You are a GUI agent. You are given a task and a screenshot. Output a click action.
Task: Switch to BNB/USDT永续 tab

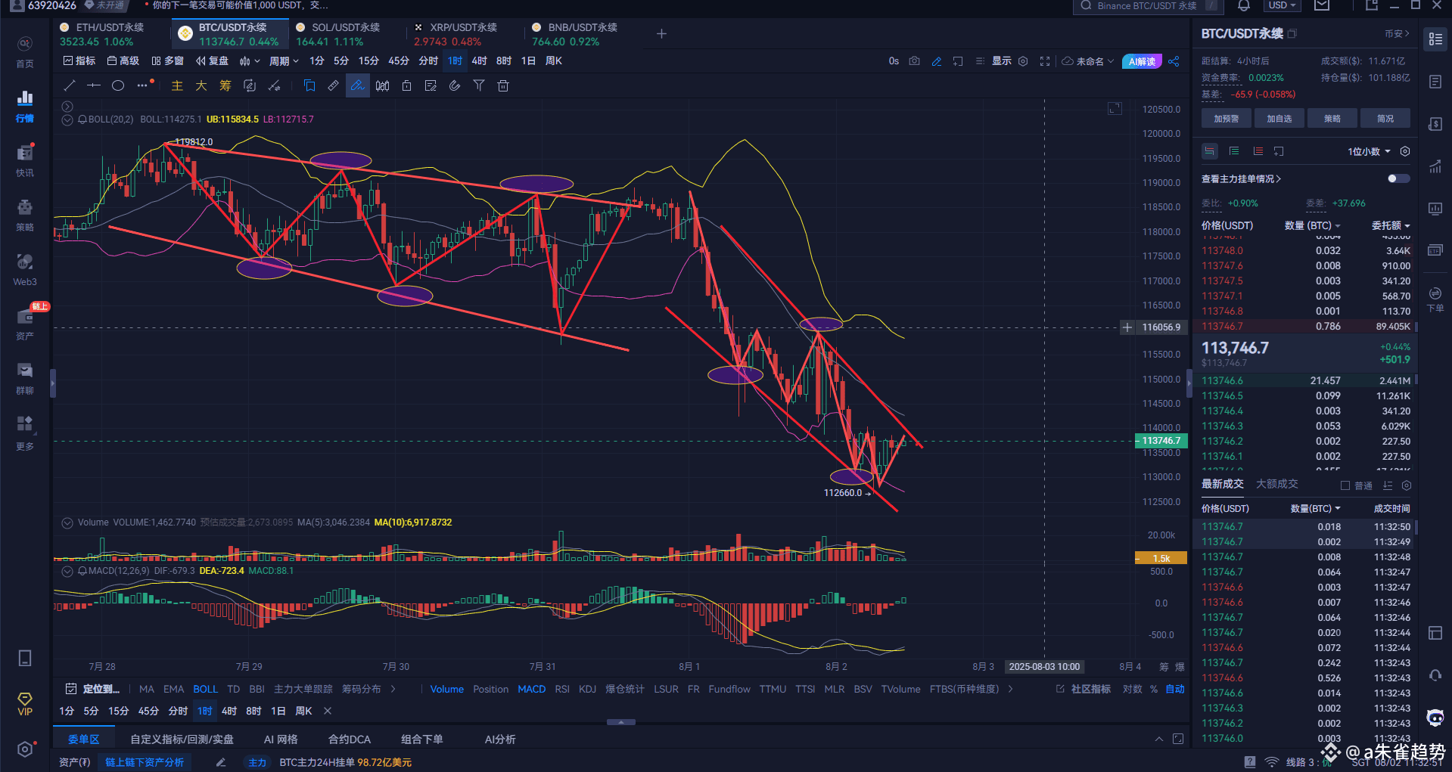(575, 34)
